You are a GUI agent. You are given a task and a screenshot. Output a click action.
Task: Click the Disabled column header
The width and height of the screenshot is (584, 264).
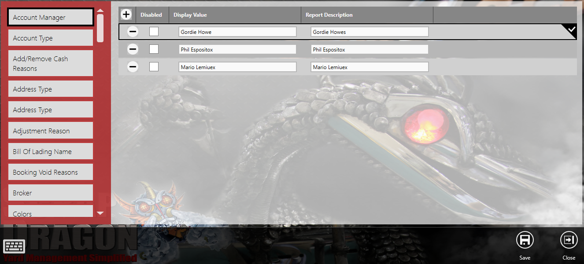[152, 15]
